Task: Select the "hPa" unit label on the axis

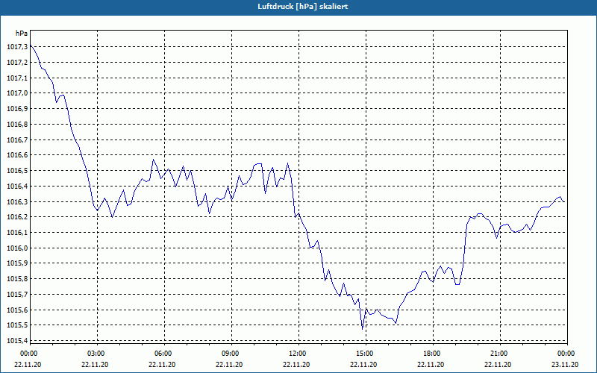Action: pos(22,34)
